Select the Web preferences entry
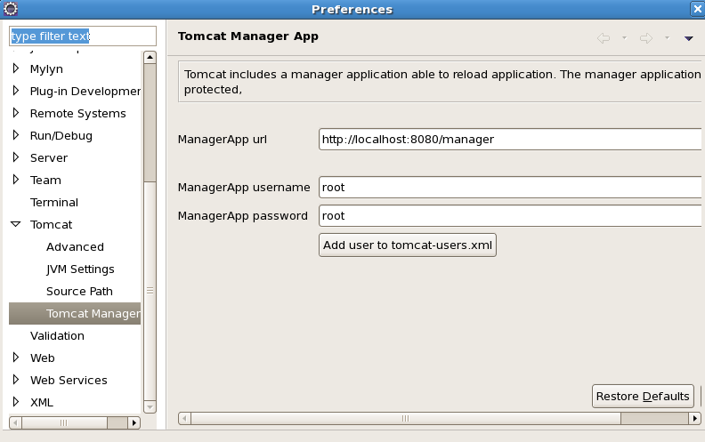The height and width of the screenshot is (442, 705). click(x=42, y=358)
